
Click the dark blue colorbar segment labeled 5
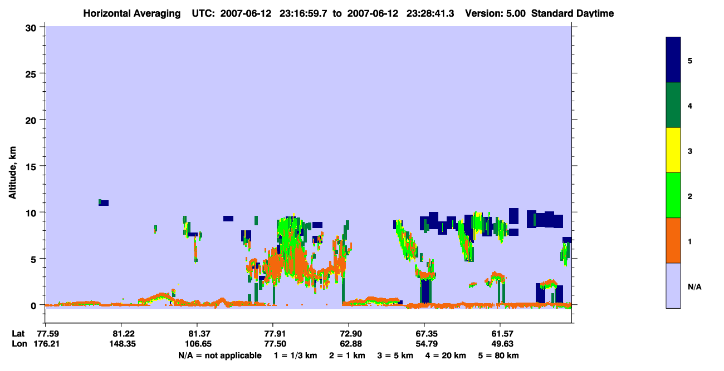(x=673, y=60)
